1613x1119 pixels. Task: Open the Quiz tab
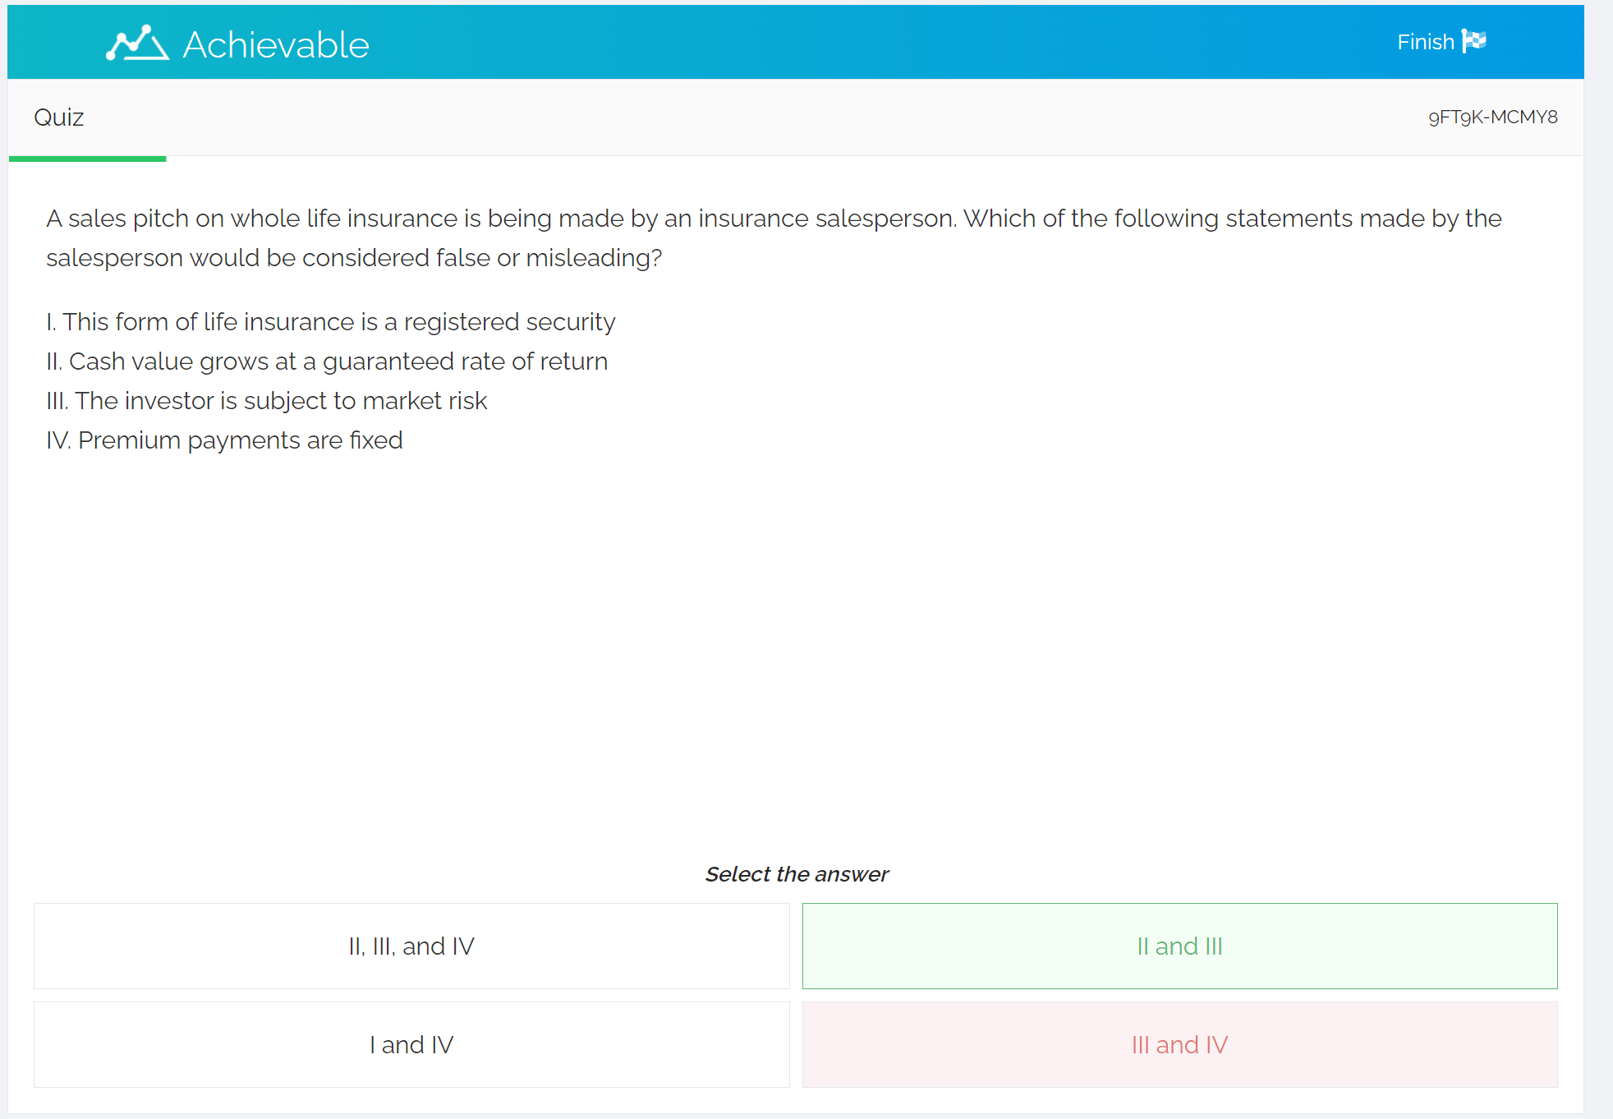coord(59,117)
